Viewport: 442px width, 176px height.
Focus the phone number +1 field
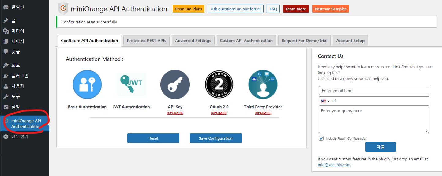(x=374, y=101)
